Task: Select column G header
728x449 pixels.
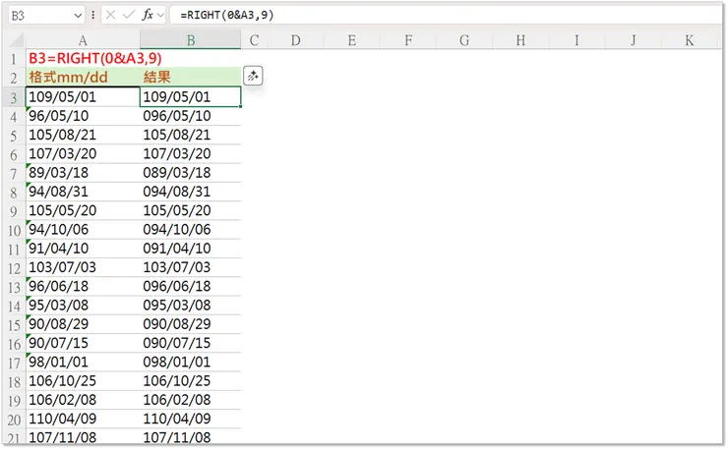Action: [x=464, y=40]
